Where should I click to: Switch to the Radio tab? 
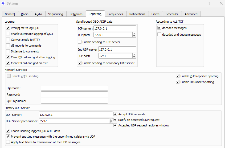point(25,14)
